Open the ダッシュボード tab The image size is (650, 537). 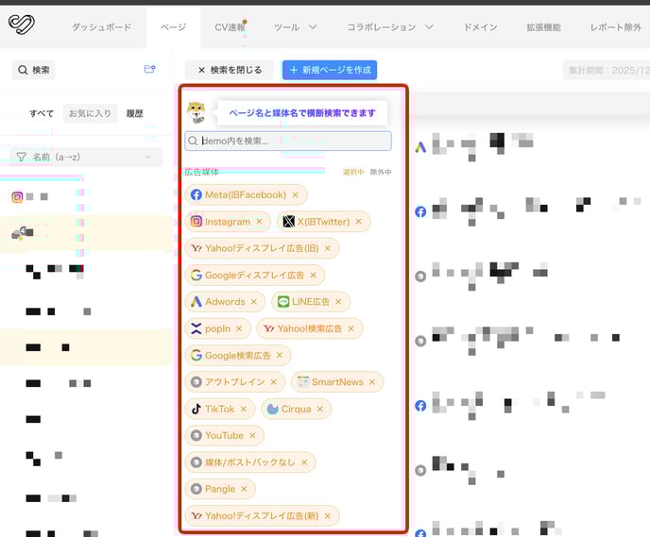101,27
